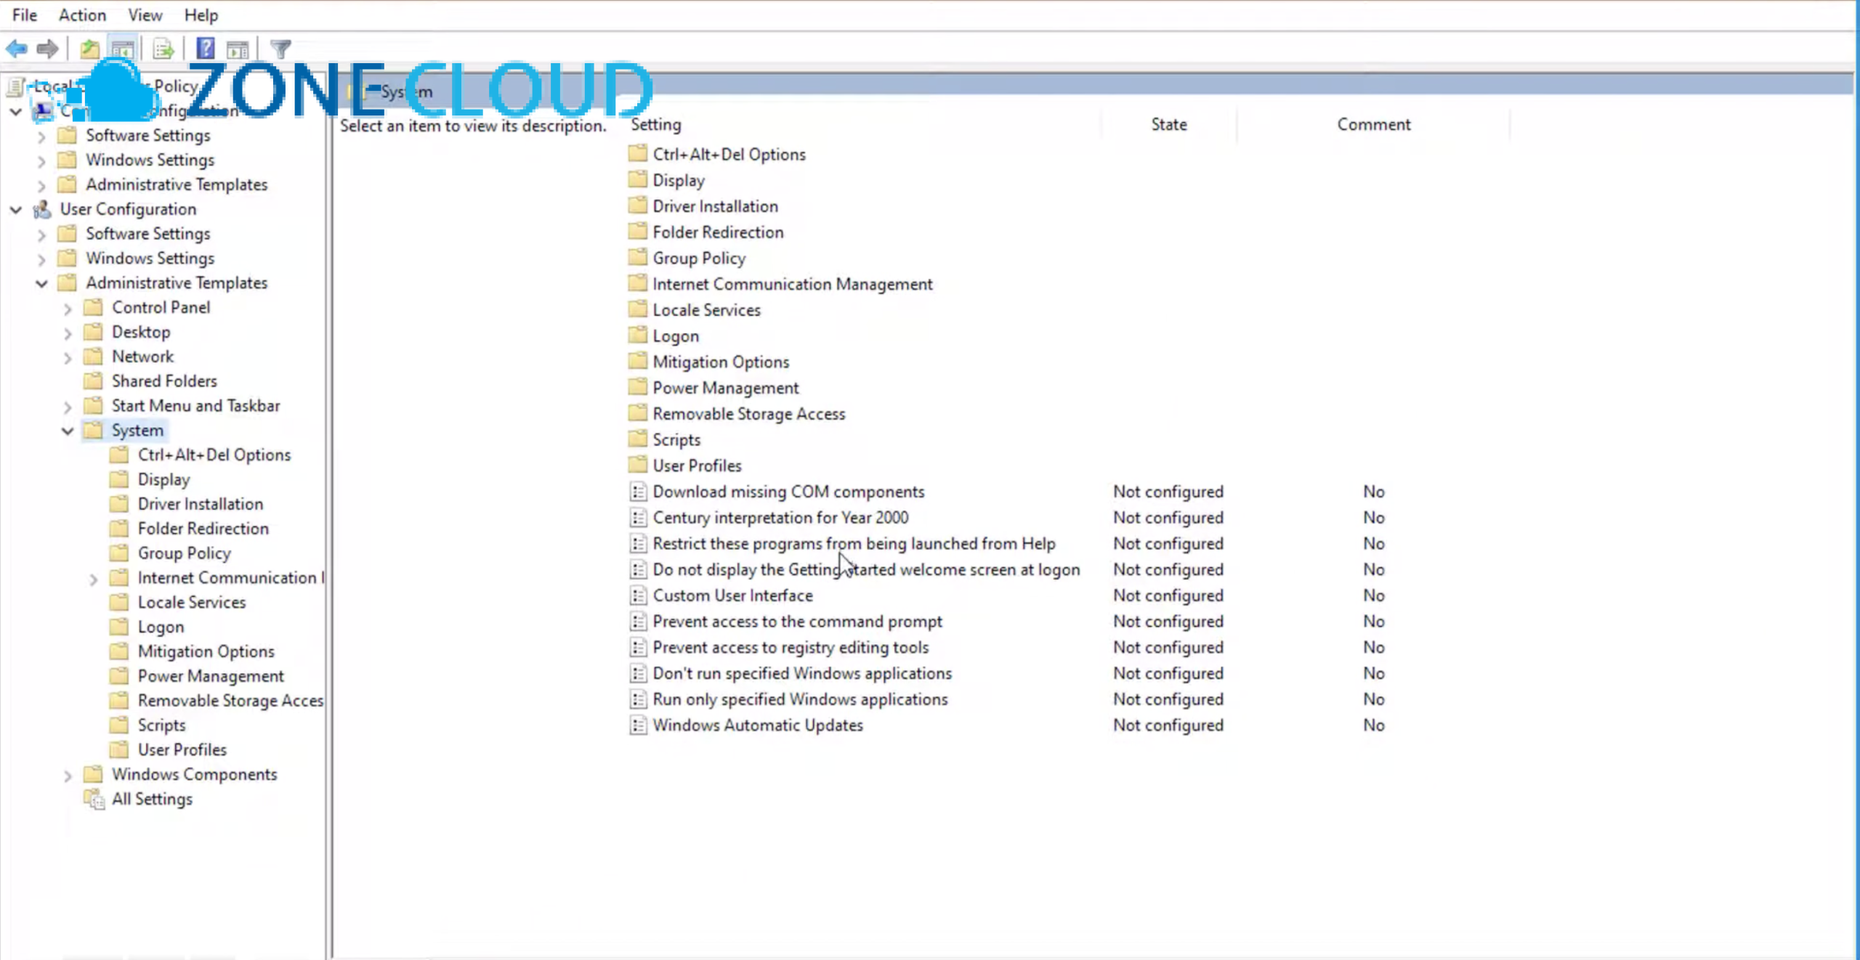Click policy icon beside Century interpretation for Year 2000
The height and width of the screenshot is (960, 1860).
coord(637,518)
